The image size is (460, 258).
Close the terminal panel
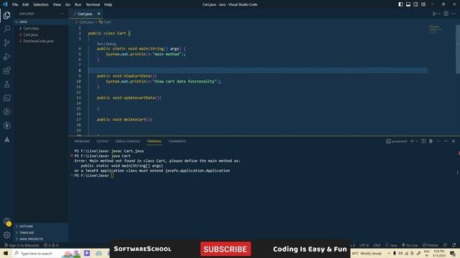[x=454, y=141]
